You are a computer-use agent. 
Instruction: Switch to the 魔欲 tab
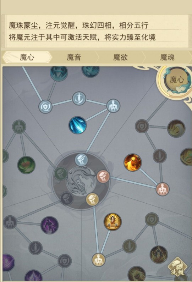[120, 57]
